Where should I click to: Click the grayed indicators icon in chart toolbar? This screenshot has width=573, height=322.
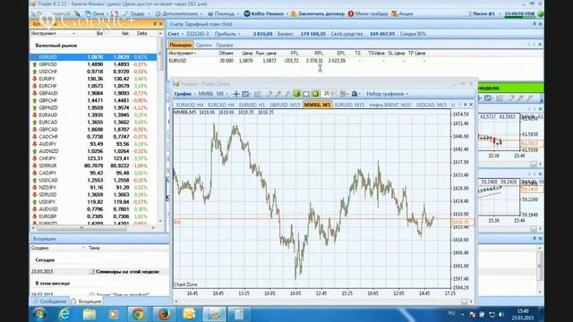tap(258, 94)
